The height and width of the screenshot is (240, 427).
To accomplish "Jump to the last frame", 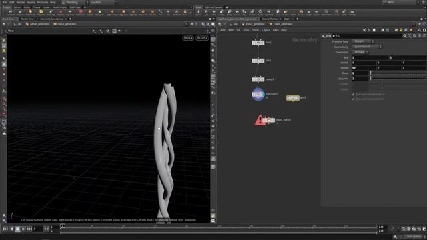I will [29, 229].
